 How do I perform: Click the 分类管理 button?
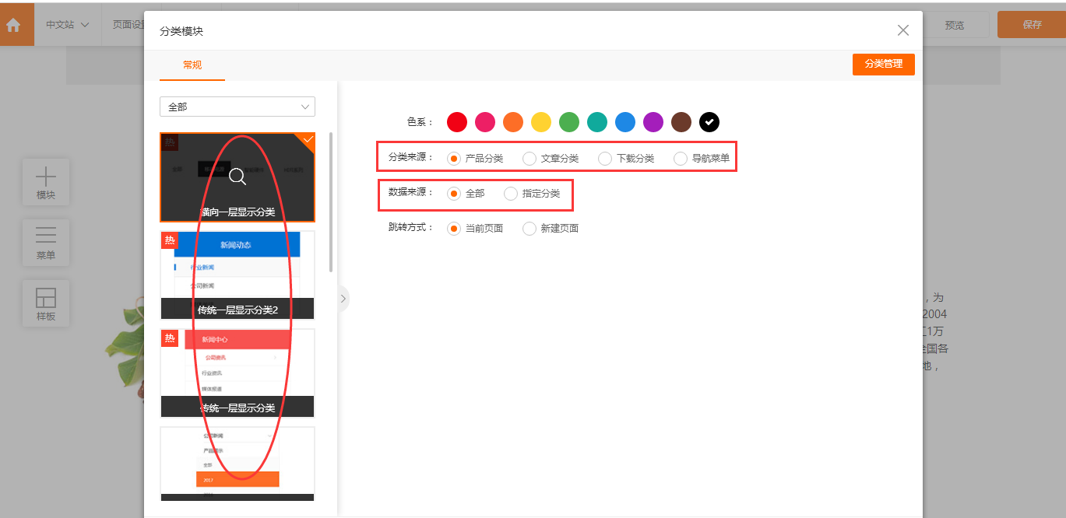tap(883, 65)
